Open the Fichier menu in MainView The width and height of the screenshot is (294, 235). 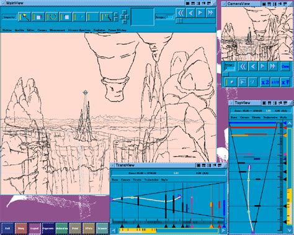pyautogui.click(x=7, y=30)
